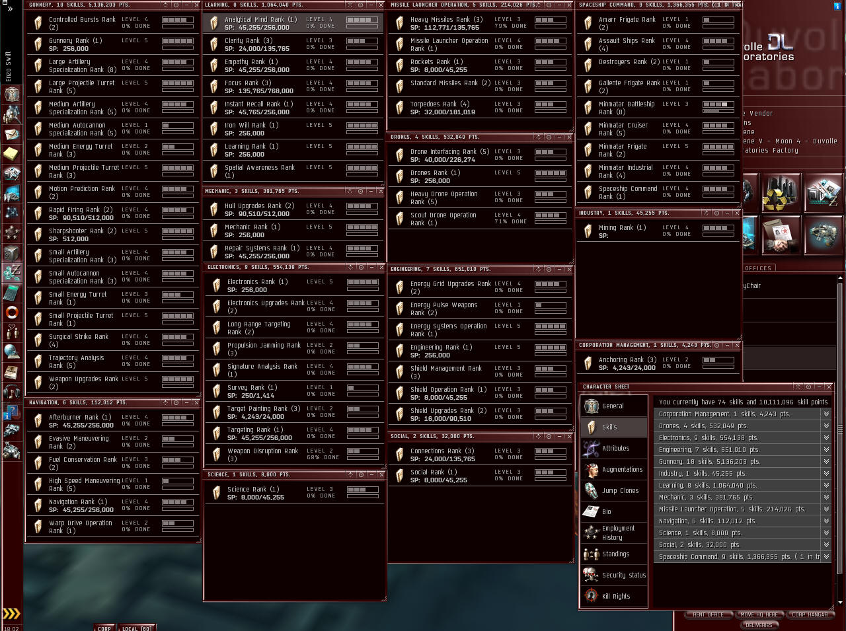Click the Weapon Disruption Rank level bar
Screen dimensions: 846x631
point(362,452)
